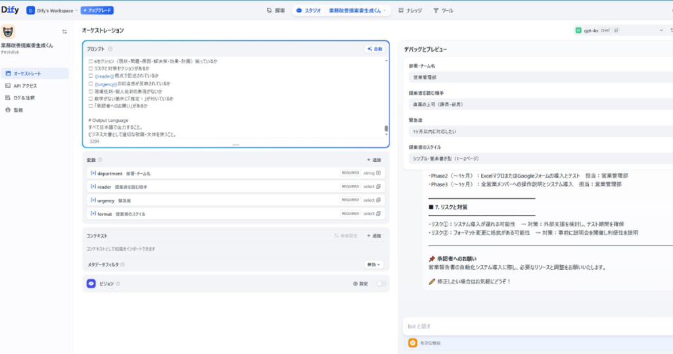Open the スタジオ tab
Viewport: 673px width, 354px height.
pos(309,11)
